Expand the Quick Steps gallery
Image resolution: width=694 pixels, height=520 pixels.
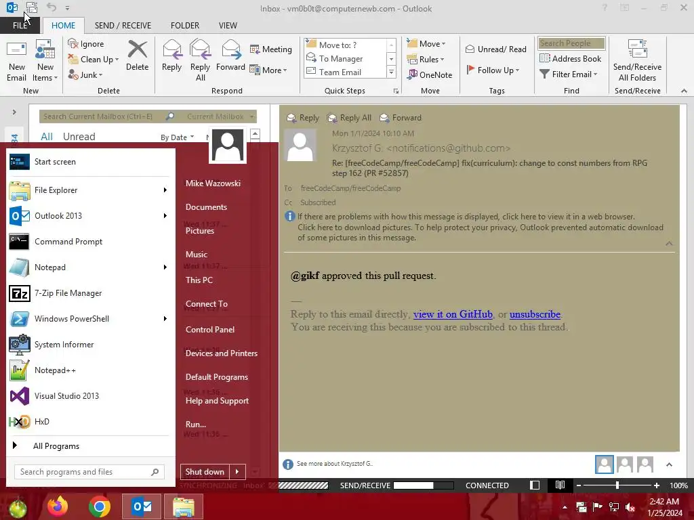(391, 72)
